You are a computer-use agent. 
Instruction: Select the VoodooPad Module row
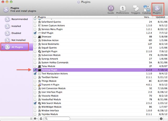click(x=101, y=100)
